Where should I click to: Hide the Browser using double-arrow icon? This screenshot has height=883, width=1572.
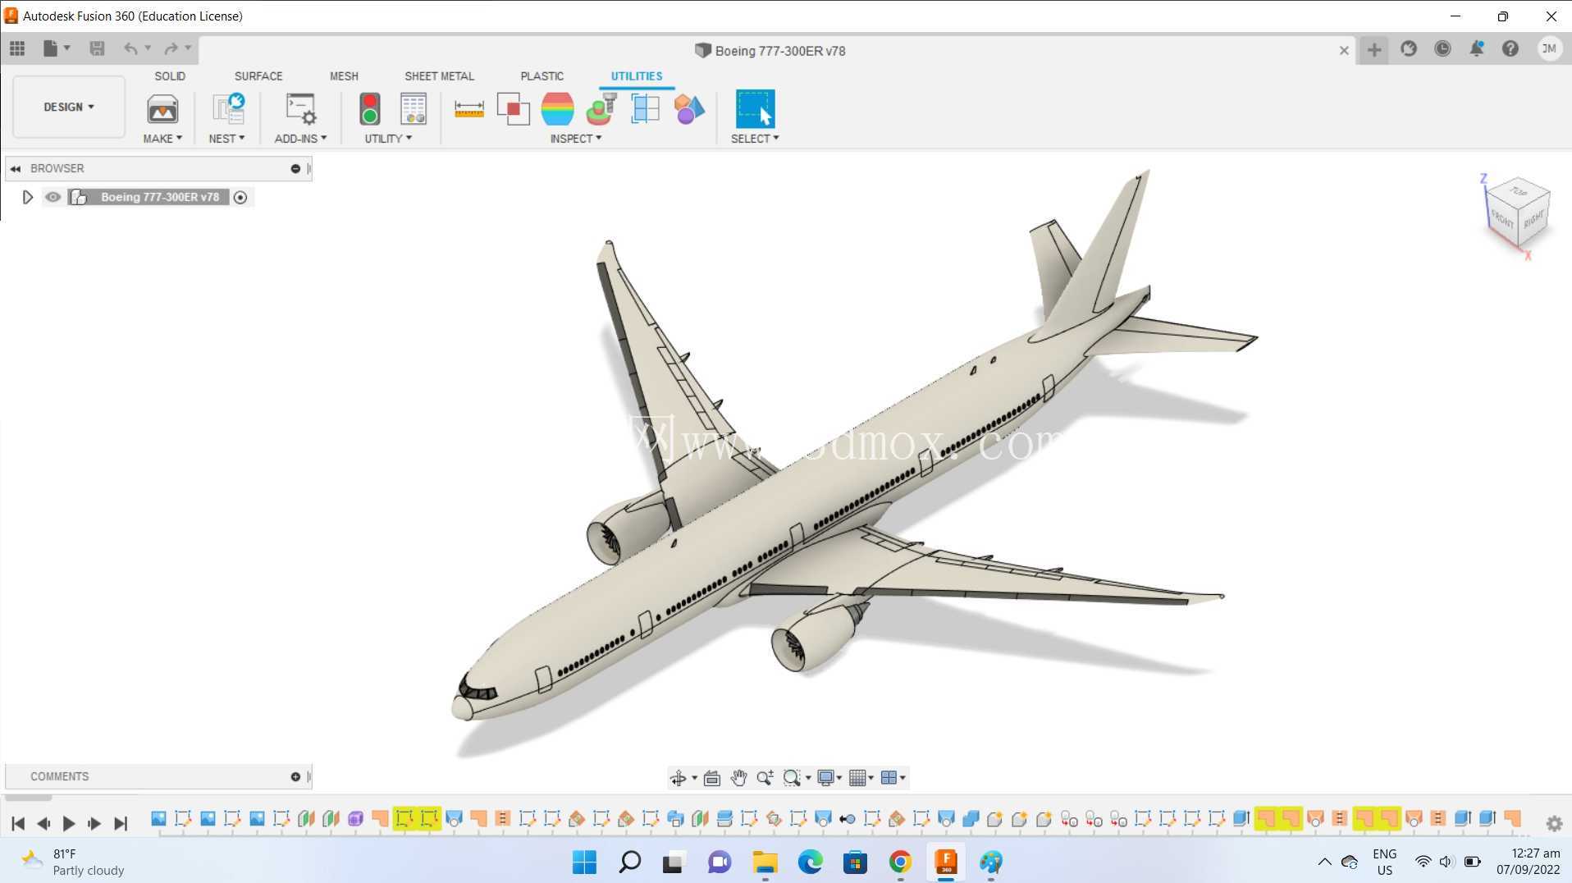coord(16,168)
